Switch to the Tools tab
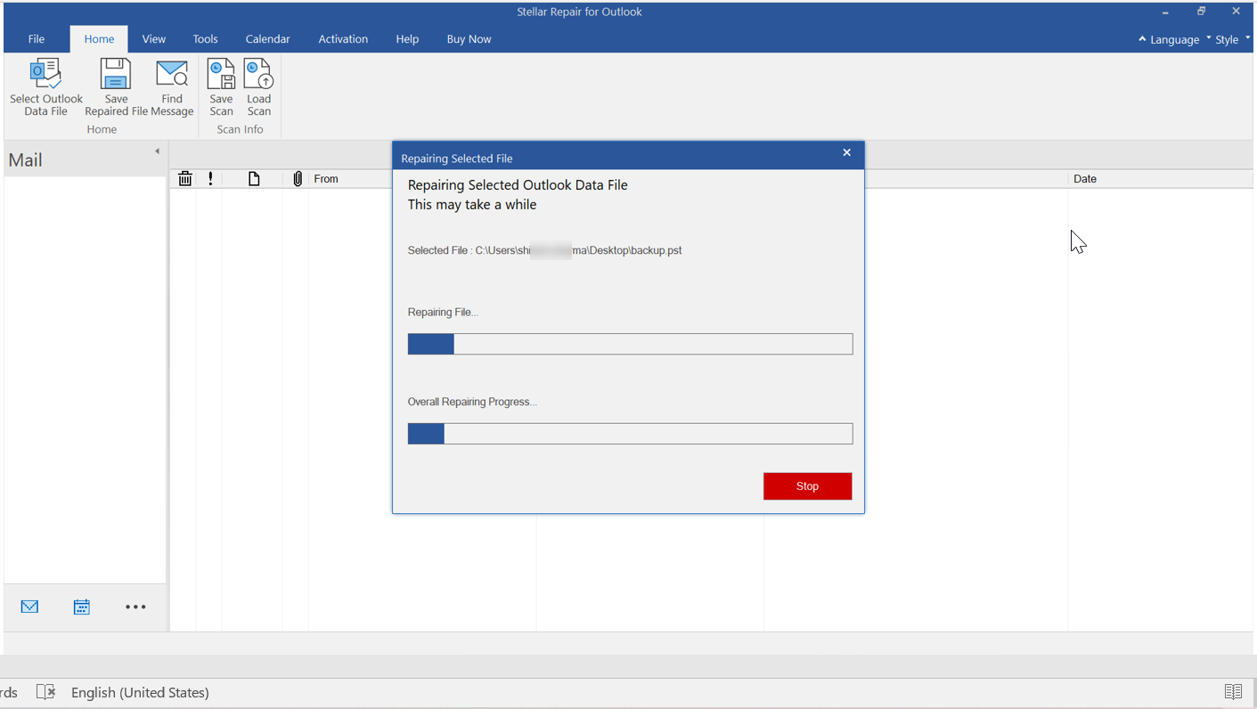The width and height of the screenshot is (1257, 709). pyautogui.click(x=205, y=39)
